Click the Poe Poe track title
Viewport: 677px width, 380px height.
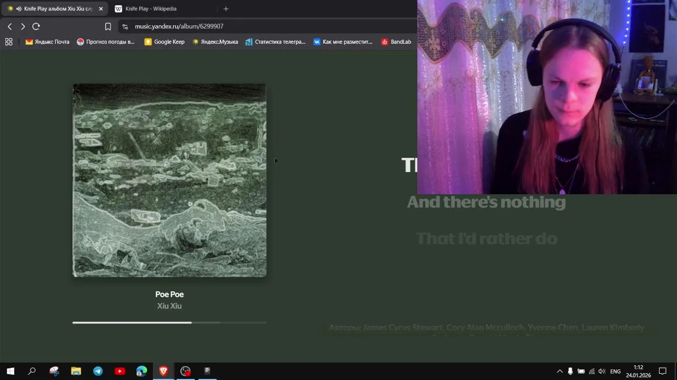tap(169, 294)
